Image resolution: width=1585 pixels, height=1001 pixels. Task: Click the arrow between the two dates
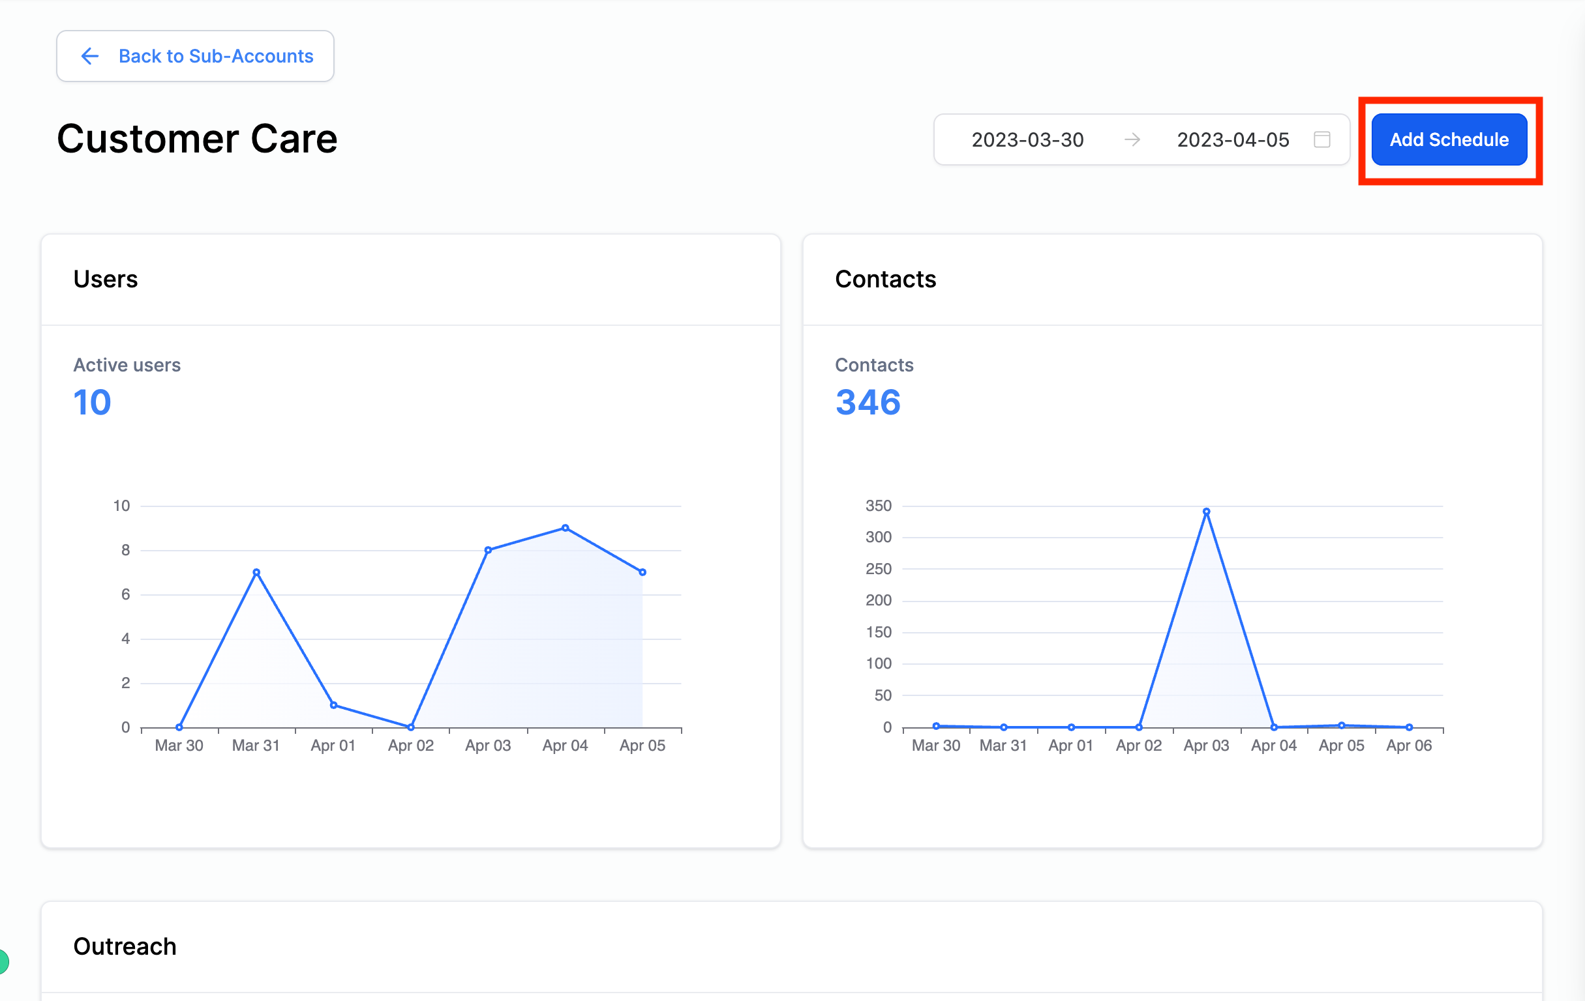[1132, 140]
